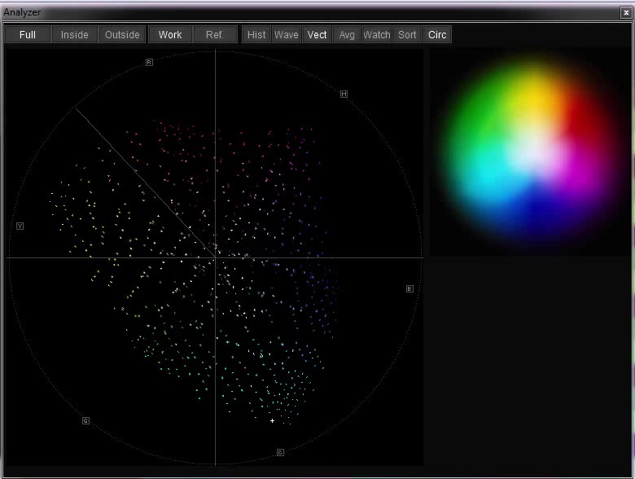This screenshot has width=635, height=479.
Task: Switch analysis to Outside region
Action: (x=122, y=35)
